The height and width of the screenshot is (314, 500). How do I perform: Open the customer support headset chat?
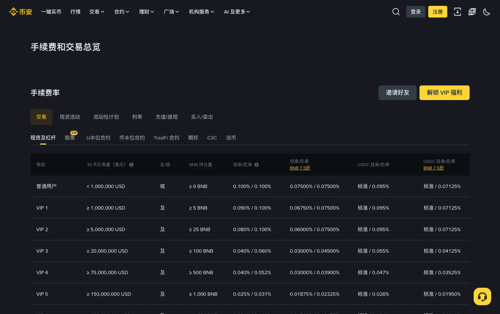(482, 296)
